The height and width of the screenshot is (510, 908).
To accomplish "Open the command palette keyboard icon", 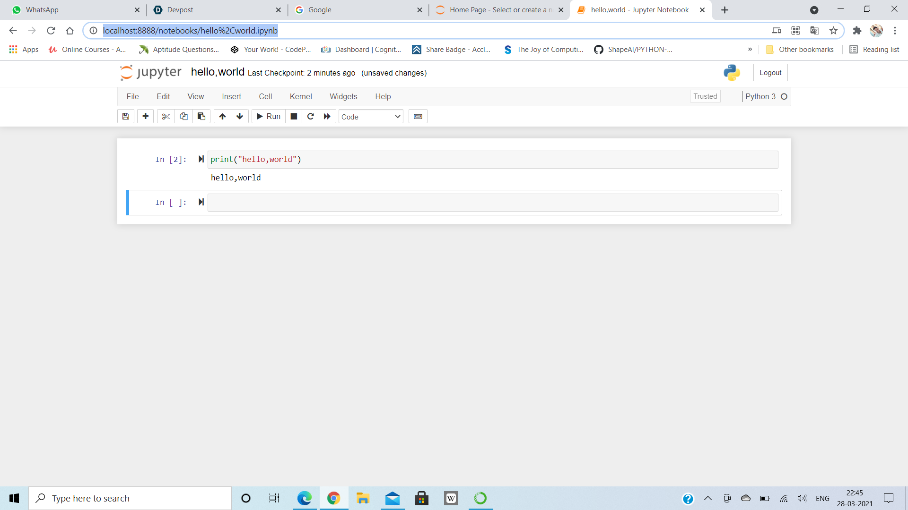I will 418,116.
